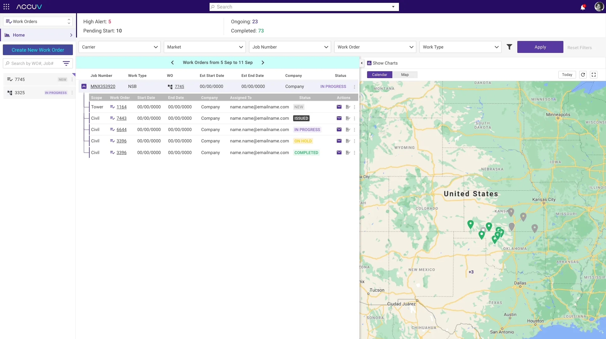Viewport: 606px width, 339px height.
Task: Apply the selected filters
Action: click(540, 47)
